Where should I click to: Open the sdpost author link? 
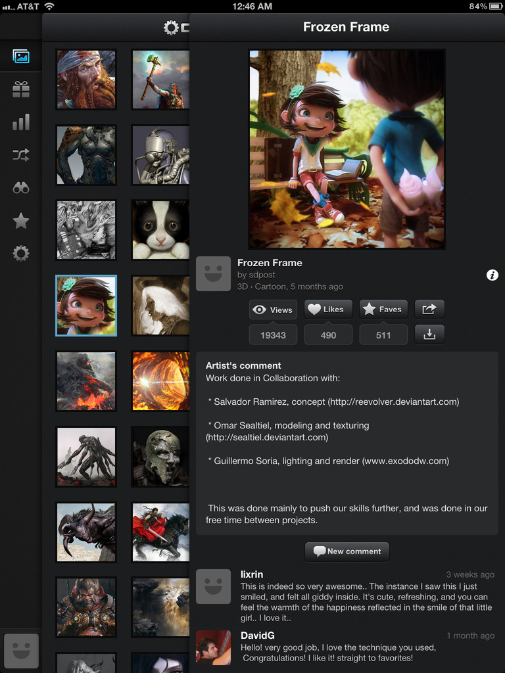pyautogui.click(x=262, y=275)
